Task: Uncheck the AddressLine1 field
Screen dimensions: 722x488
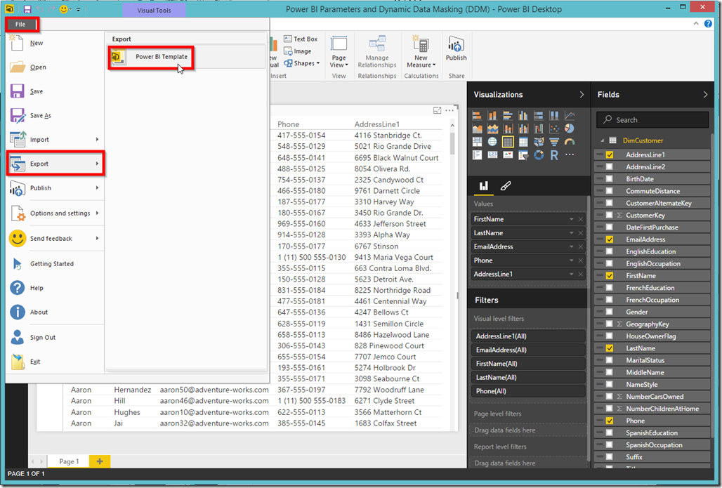Action: point(610,154)
